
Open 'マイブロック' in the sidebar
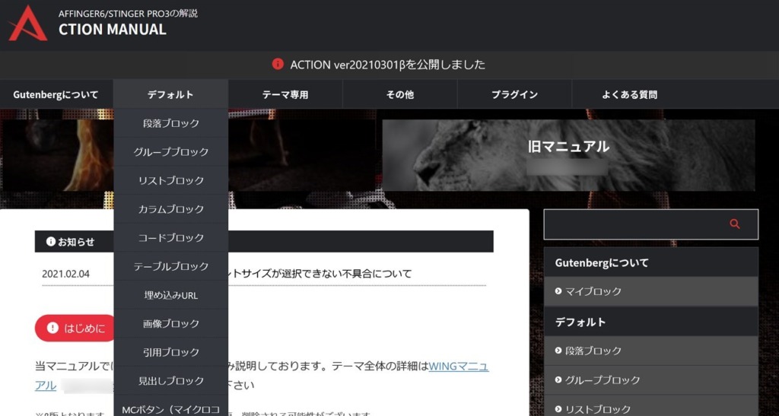click(651, 291)
